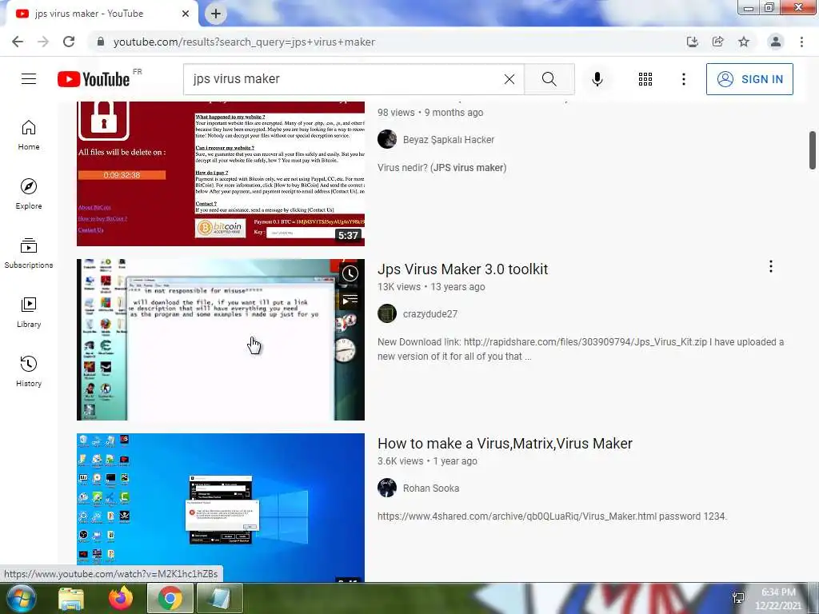Click the notepad-like taskbar app icon
Image resolution: width=819 pixels, height=614 pixels.
[219, 599]
